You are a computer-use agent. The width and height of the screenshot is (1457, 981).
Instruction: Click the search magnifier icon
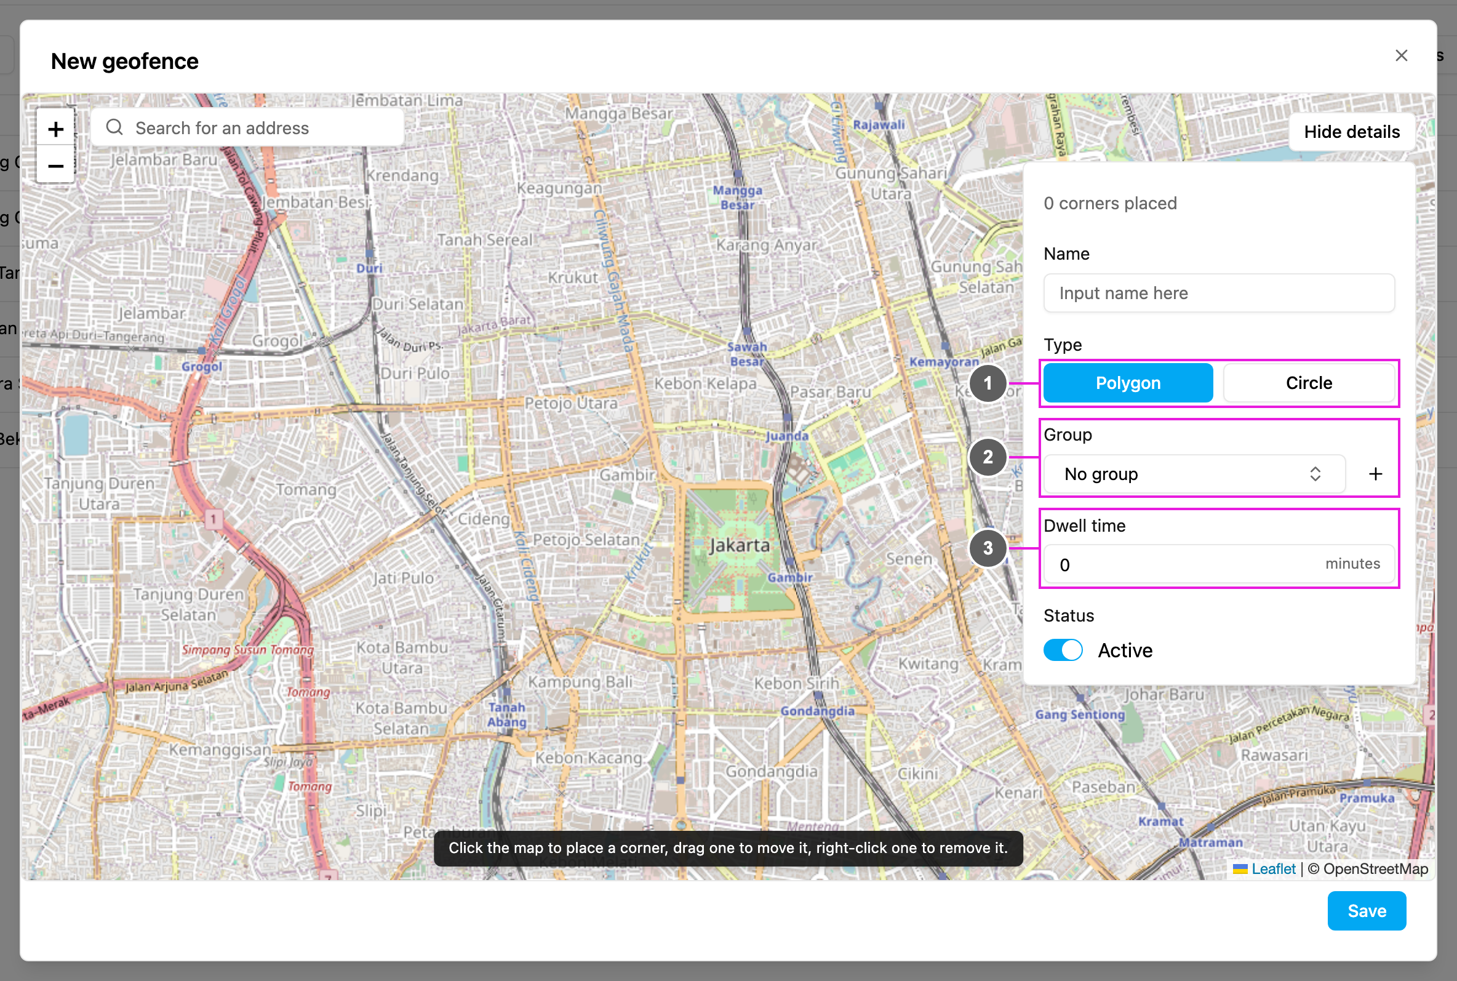click(114, 127)
